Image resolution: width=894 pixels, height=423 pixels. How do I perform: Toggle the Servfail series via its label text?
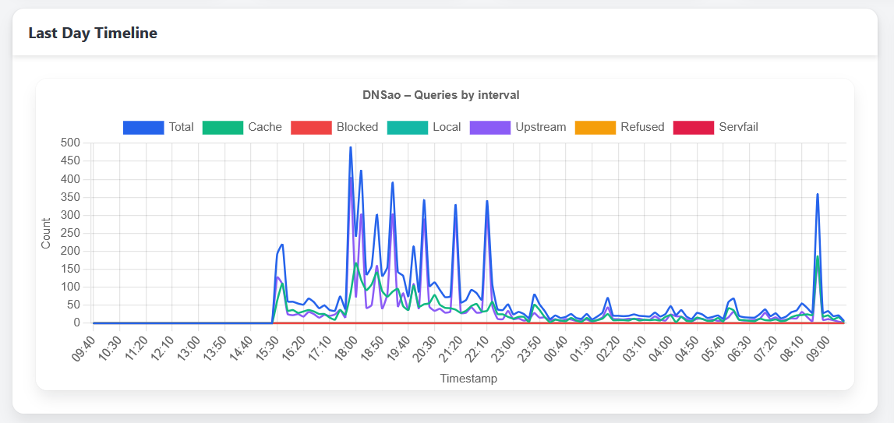tap(739, 127)
